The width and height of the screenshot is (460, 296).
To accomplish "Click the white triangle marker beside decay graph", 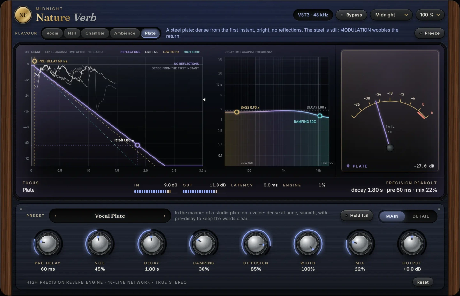I will point(204,100).
